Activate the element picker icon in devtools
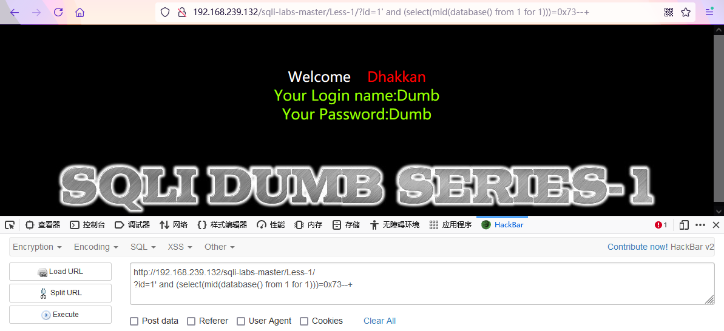Image resolution: width=724 pixels, height=331 pixels. pyautogui.click(x=10, y=225)
